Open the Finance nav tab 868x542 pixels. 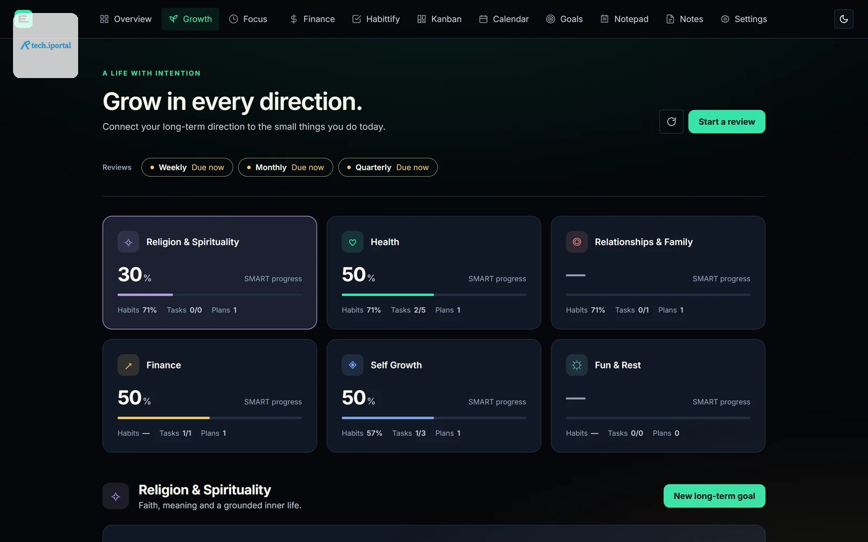point(312,19)
